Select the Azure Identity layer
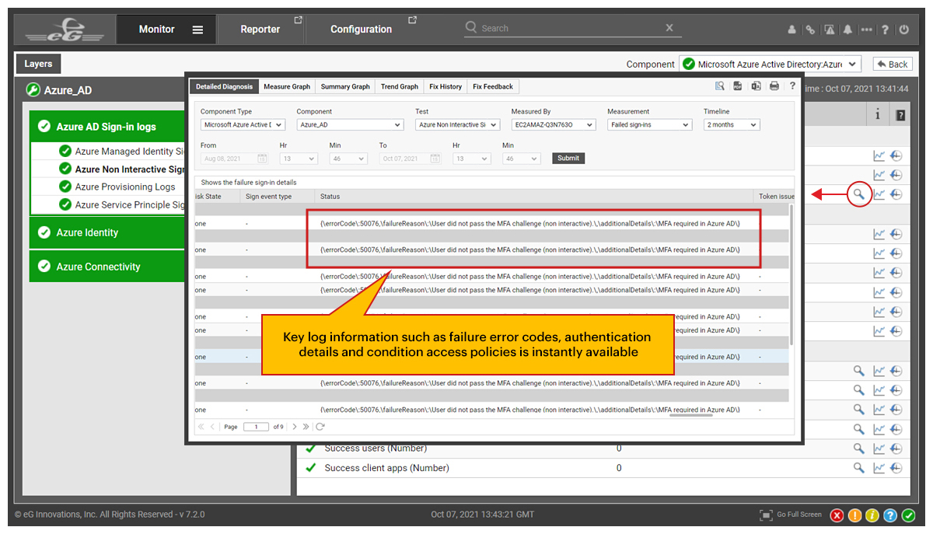Screen dimensions: 933x534 click(107, 232)
